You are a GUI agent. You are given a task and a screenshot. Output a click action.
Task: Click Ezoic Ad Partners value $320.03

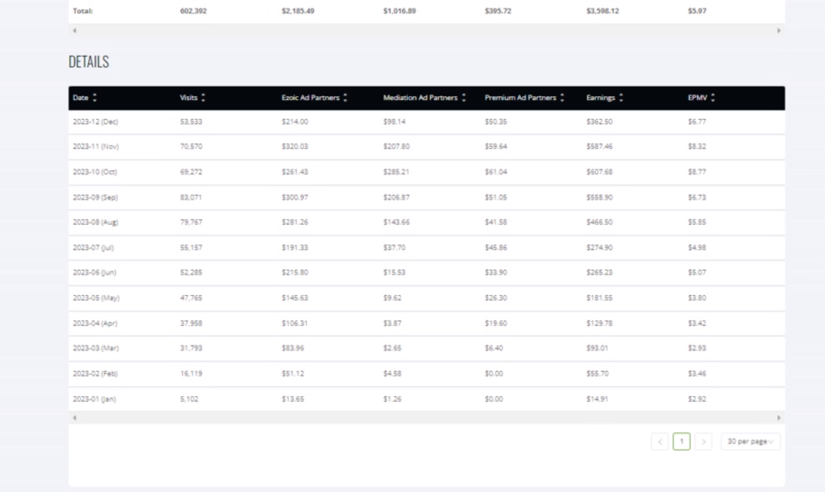(294, 147)
